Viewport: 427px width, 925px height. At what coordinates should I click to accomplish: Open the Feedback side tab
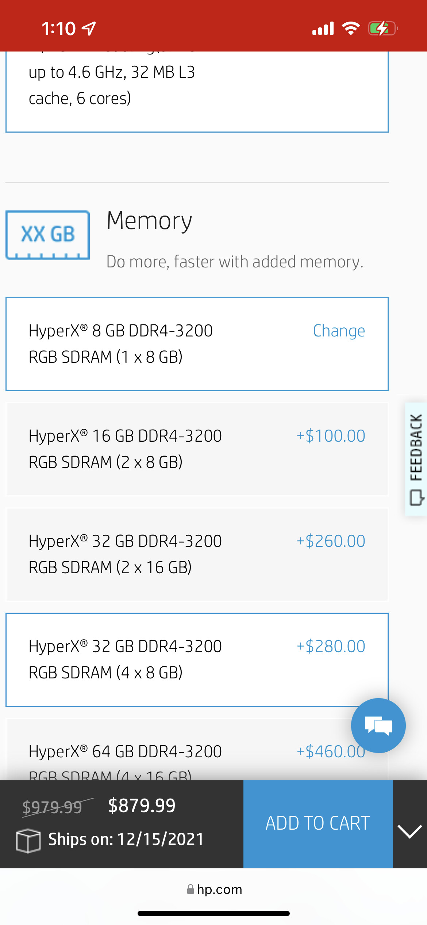[x=416, y=459]
